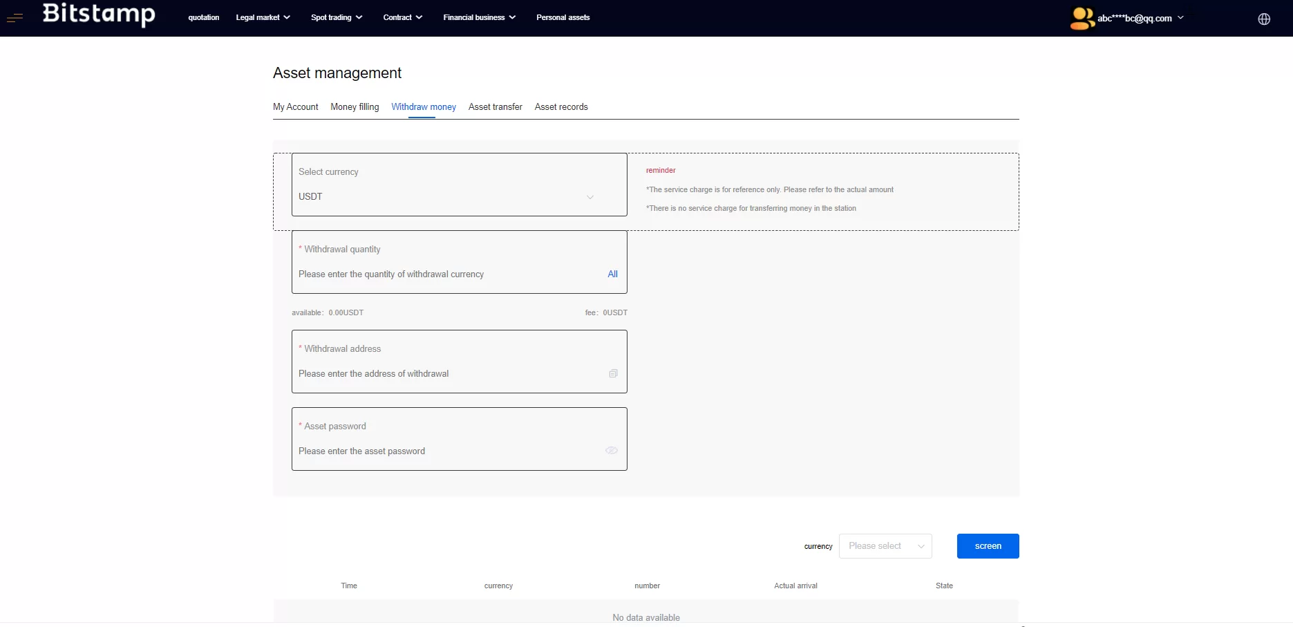
Task: Open the quotation menu item
Action: [x=204, y=17]
